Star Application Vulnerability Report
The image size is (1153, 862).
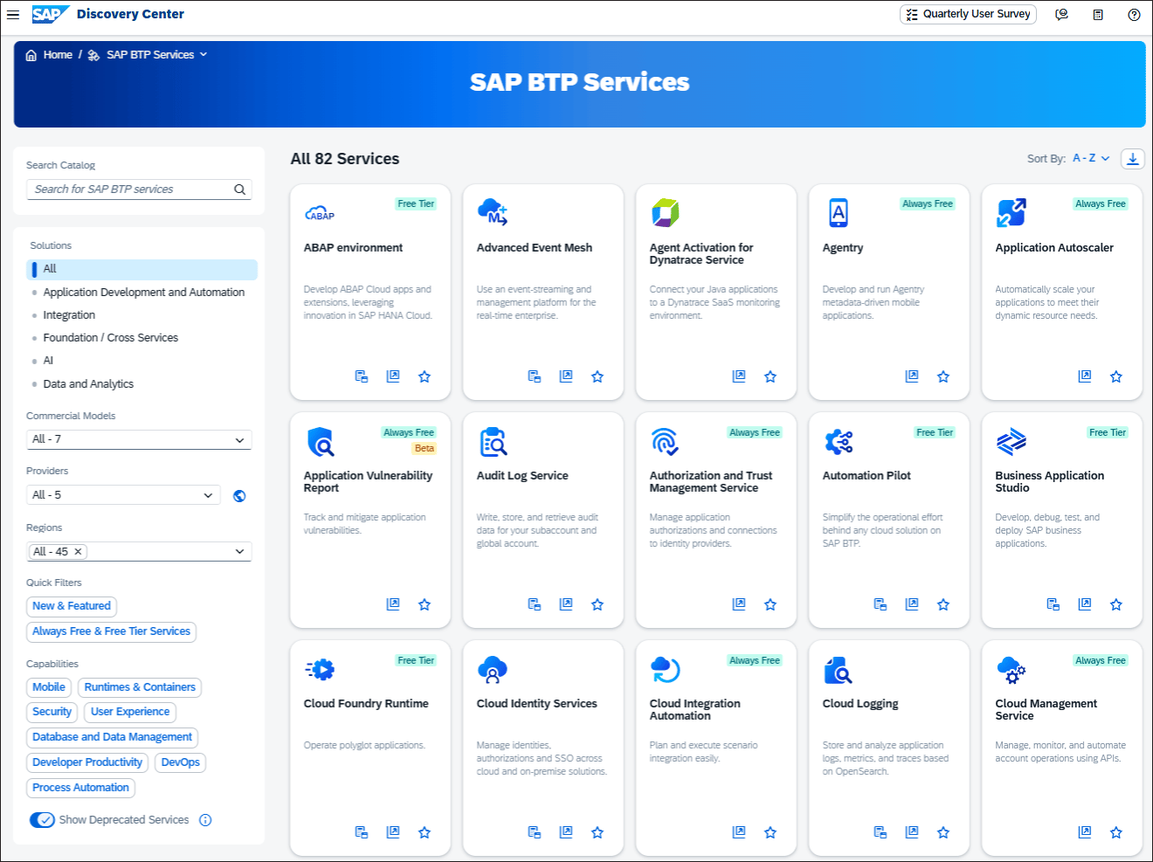425,604
